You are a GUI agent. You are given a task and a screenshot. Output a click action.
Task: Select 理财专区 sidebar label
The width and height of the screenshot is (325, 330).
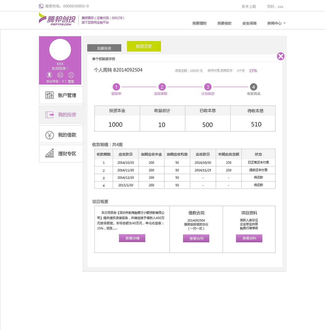coord(67,154)
